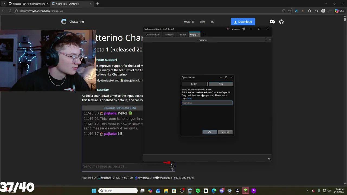The width and height of the screenshot is (347, 195).
Task: Go back with the browser back arrow
Action: [x=4, y=11]
